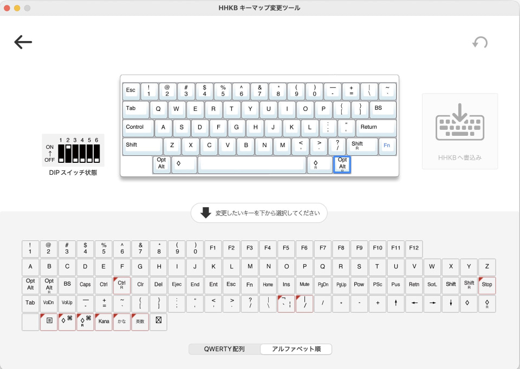Pick the Stop key in the palette
The image size is (520, 369).
point(487,285)
